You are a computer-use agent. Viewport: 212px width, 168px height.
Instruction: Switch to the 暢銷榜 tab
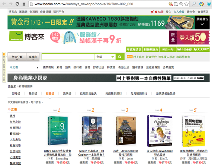tap(33, 93)
